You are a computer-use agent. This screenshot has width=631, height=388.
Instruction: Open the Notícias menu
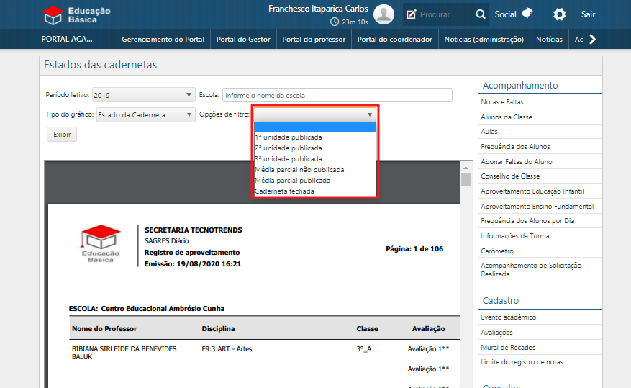[x=549, y=39]
